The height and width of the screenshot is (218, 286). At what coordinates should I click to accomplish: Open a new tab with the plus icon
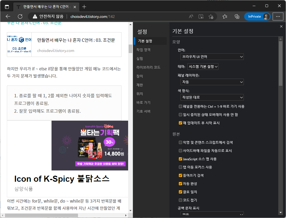pos(84,7)
